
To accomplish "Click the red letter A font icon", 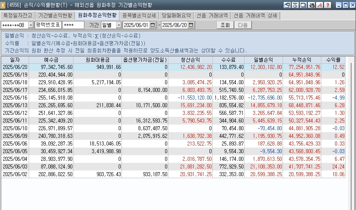I will [320, 5].
